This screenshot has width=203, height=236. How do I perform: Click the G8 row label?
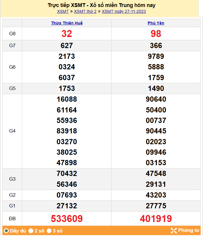[x=12, y=34]
